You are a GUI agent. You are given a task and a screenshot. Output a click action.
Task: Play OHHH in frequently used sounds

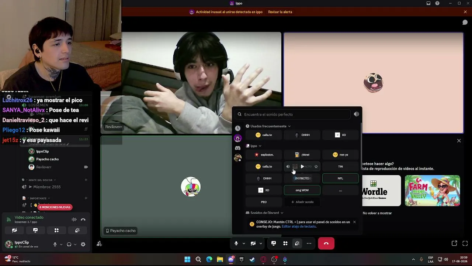pos(302,135)
